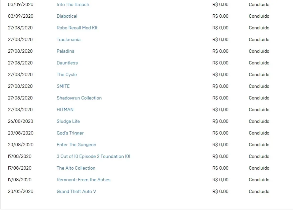Click the Robo Recall Mod Kit link
The image size is (293, 210).
77,28
